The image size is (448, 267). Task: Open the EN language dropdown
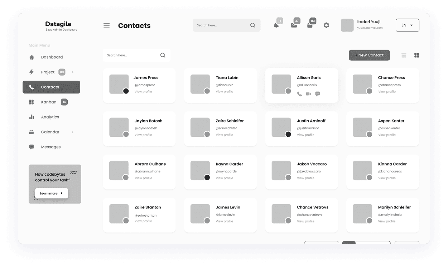407,25
